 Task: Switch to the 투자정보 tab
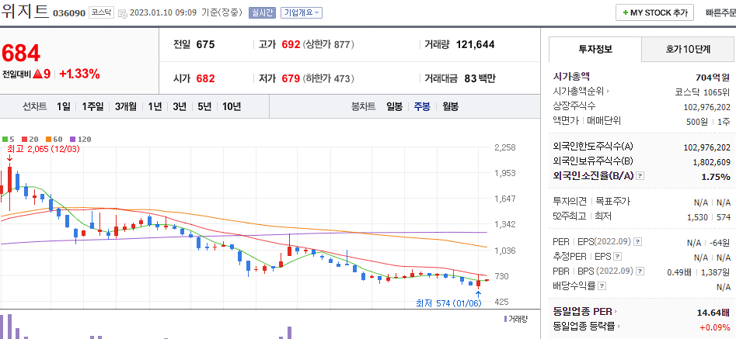coord(595,49)
